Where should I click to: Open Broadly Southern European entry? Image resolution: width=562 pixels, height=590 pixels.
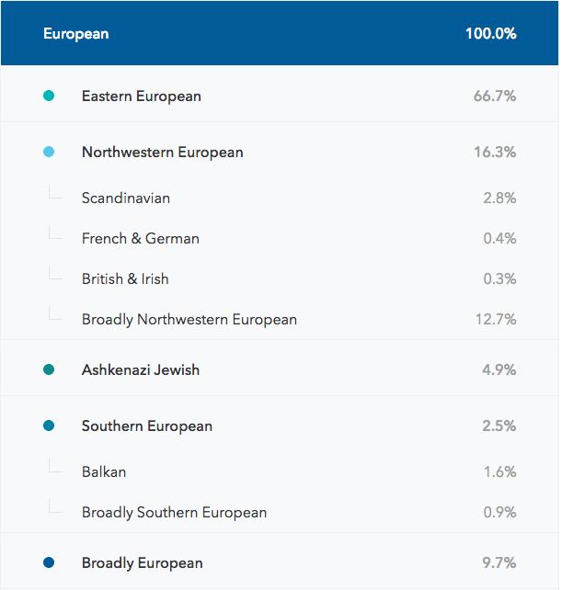(x=280, y=513)
